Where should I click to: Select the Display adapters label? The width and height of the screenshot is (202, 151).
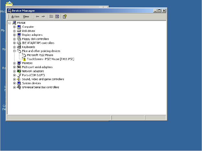pyautogui.click(x=32, y=35)
